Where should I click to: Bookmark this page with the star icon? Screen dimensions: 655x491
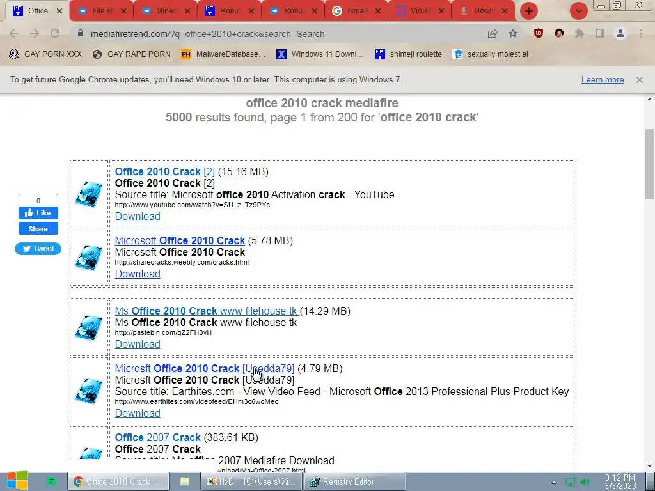pyautogui.click(x=513, y=34)
